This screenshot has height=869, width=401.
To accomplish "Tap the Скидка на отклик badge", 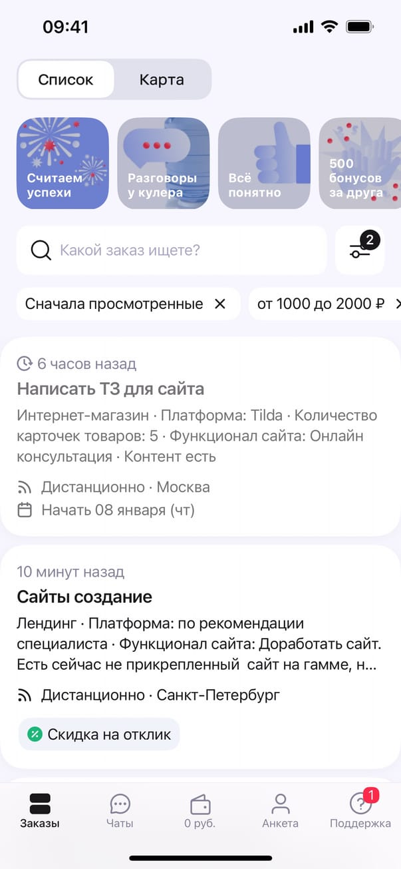I will click(x=99, y=734).
